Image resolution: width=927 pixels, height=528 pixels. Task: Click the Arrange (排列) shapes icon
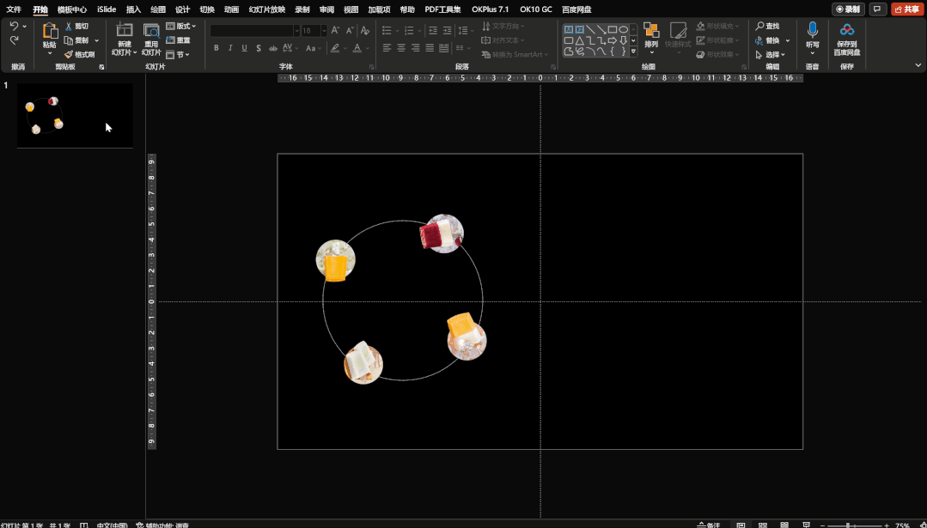(651, 31)
